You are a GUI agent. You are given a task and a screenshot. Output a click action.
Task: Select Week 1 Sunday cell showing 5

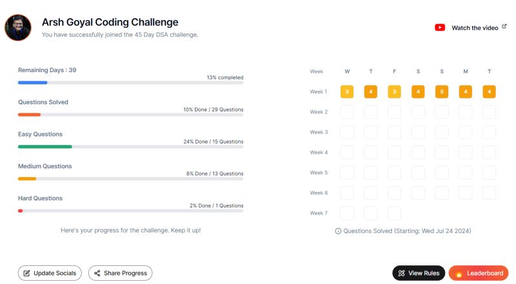(x=442, y=91)
